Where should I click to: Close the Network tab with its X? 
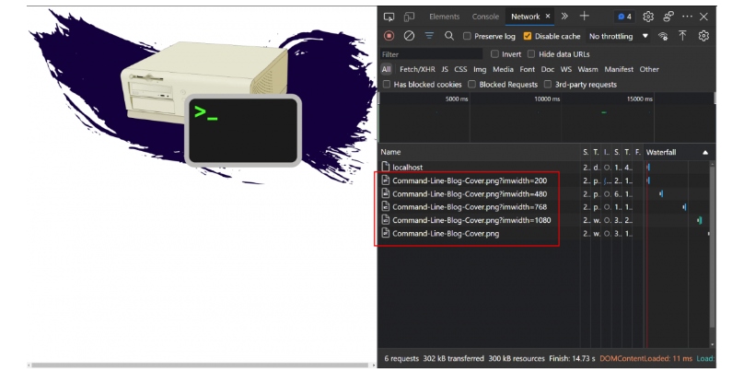click(548, 17)
